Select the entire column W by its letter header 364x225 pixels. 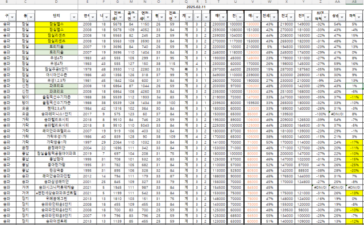click(x=270, y=2)
